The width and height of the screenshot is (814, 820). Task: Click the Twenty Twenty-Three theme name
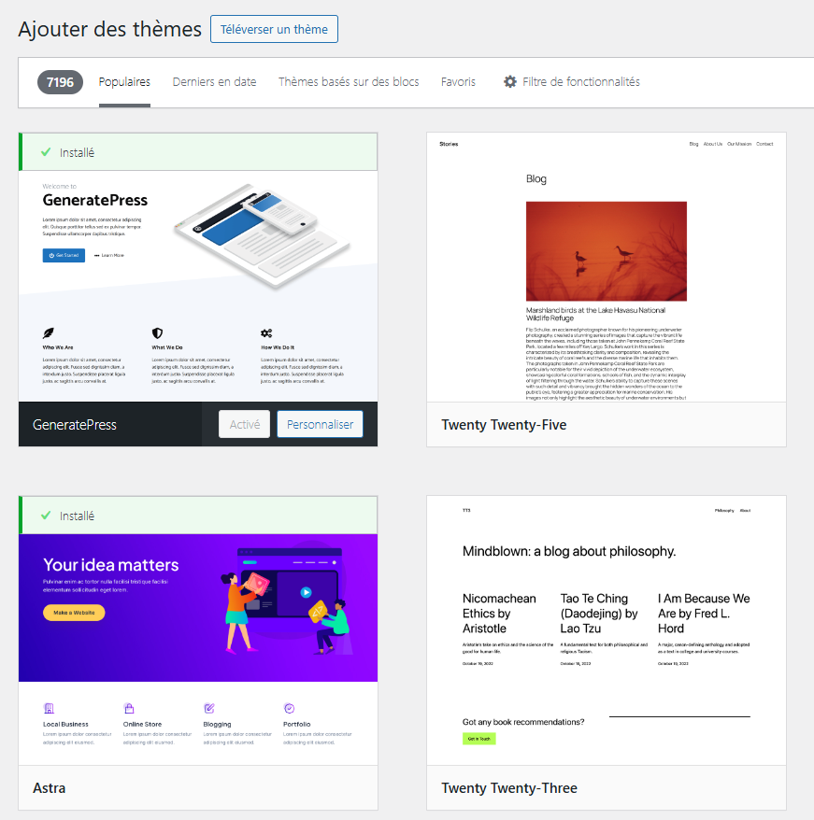[508, 788]
